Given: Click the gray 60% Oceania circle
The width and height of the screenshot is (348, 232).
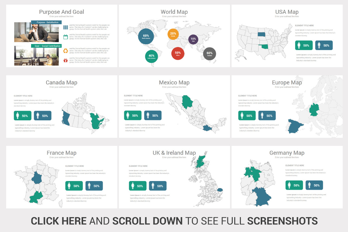Looking at the screenshot, I should [x=209, y=54].
